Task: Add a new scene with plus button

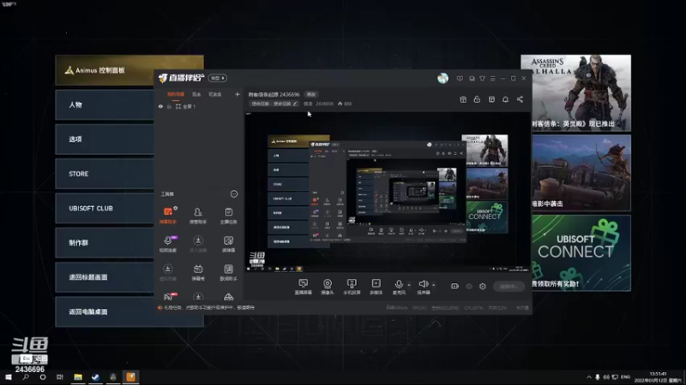Action: coord(238,94)
